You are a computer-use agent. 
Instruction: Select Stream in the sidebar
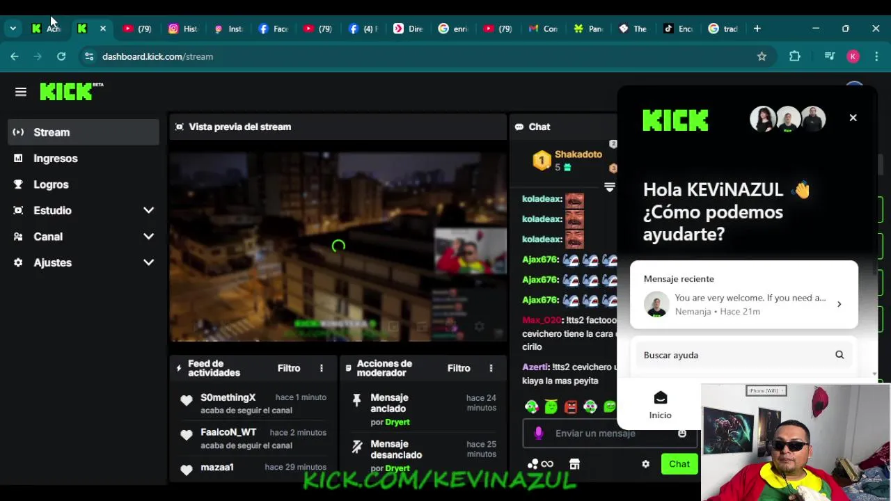pyautogui.click(x=84, y=132)
